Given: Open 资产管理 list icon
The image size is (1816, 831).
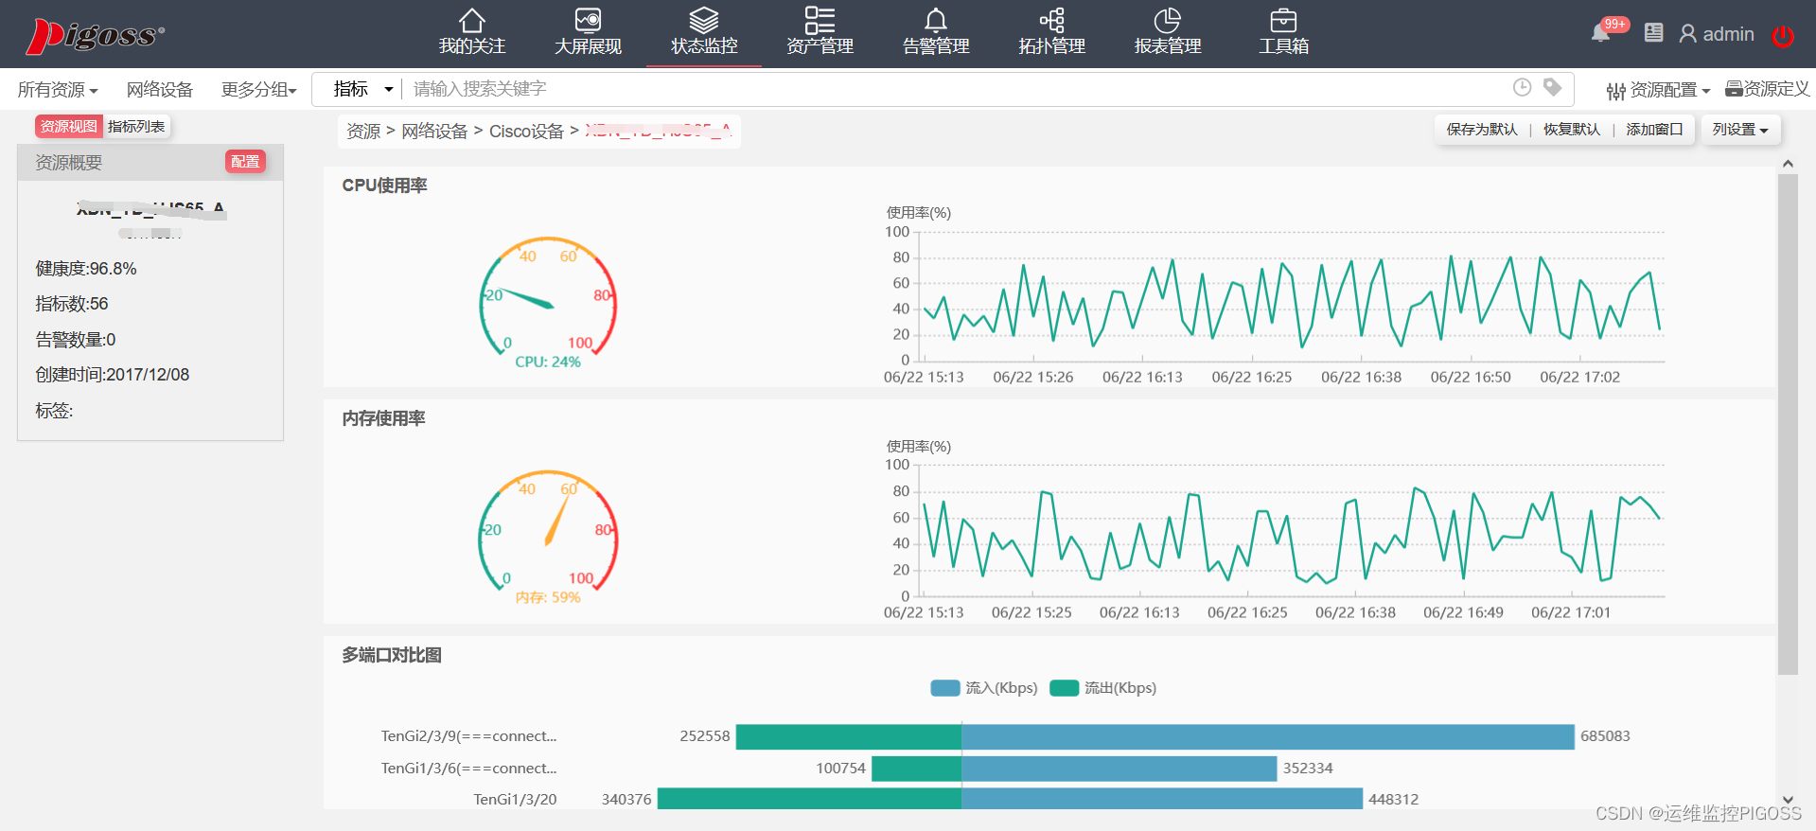Looking at the screenshot, I should [x=820, y=20].
